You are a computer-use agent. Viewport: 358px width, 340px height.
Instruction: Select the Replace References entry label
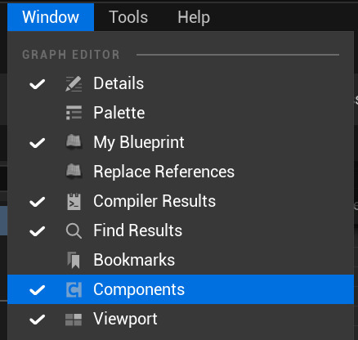[163, 172]
